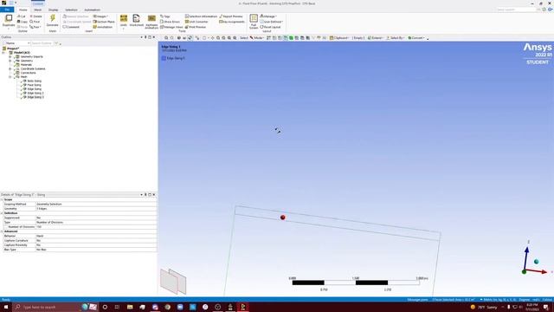This screenshot has height=312, width=554.
Task: Open the Select By dropdown
Action: click(395, 38)
